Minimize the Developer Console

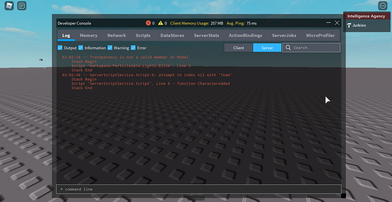[x=328, y=23]
